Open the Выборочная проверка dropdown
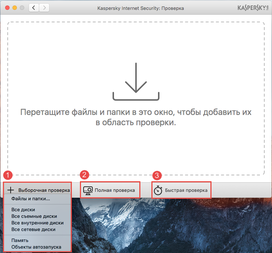Viewport: 272px width, 253px height. 37,190
